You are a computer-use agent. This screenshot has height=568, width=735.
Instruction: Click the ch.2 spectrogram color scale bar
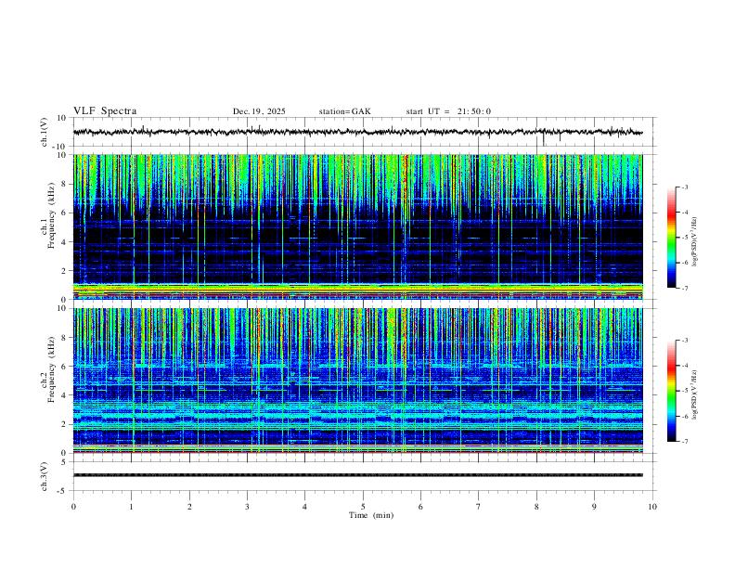click(x=672, y=391)
